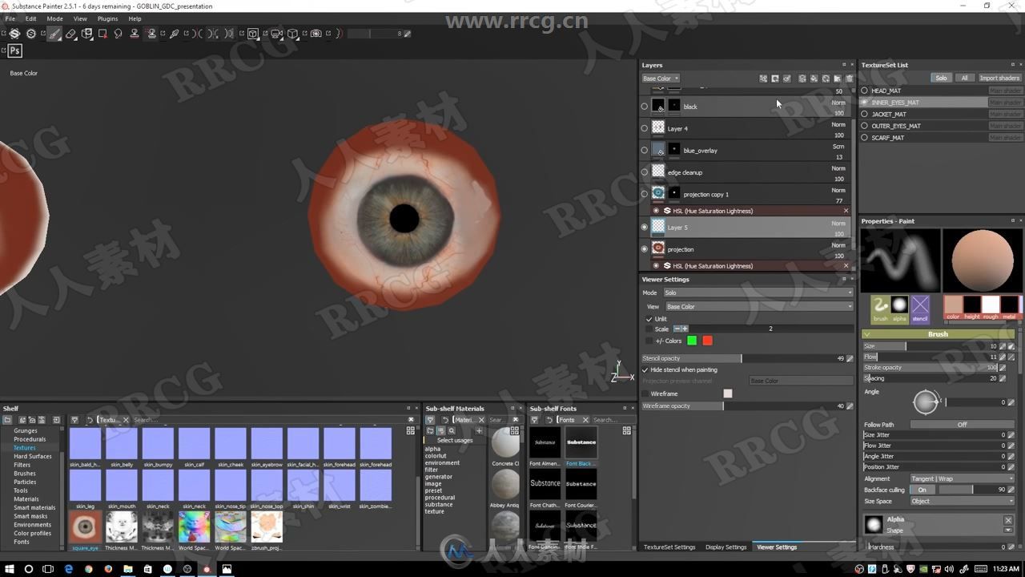This screenshot has height=577, width=1025.
Task: Select JACKET_MAT texture set radio
Action: click(x=864, y=114)
